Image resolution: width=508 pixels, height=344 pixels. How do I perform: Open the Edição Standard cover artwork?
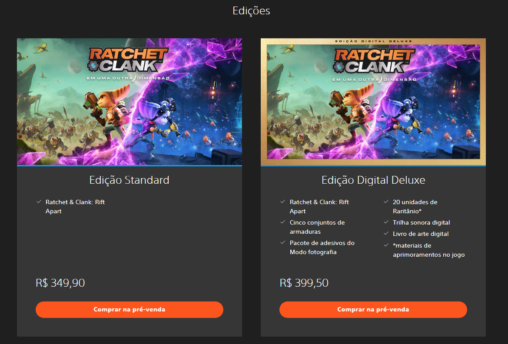click(x=129, y=102)
